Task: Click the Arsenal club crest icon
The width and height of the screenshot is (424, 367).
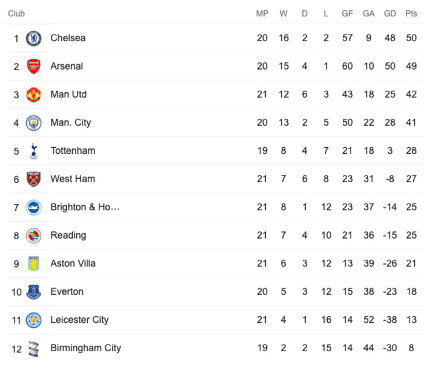Action: [33, 66]
